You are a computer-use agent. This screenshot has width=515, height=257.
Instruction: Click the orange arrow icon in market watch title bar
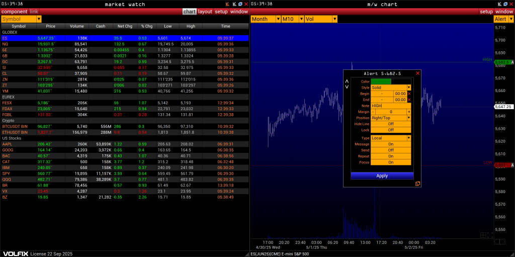tap(227, 4)
